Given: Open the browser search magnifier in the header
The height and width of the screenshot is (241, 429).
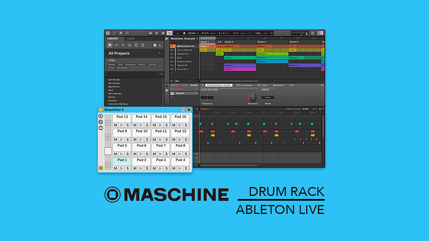Looking at the screenshot, I should (x=121, y=33).
